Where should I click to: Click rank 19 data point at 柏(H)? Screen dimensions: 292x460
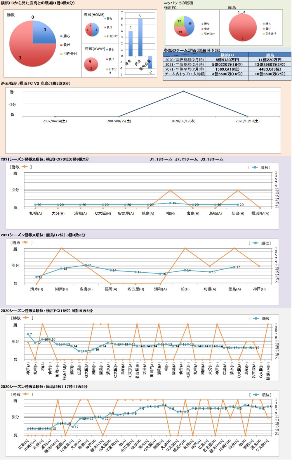click(x=171, y=203)
